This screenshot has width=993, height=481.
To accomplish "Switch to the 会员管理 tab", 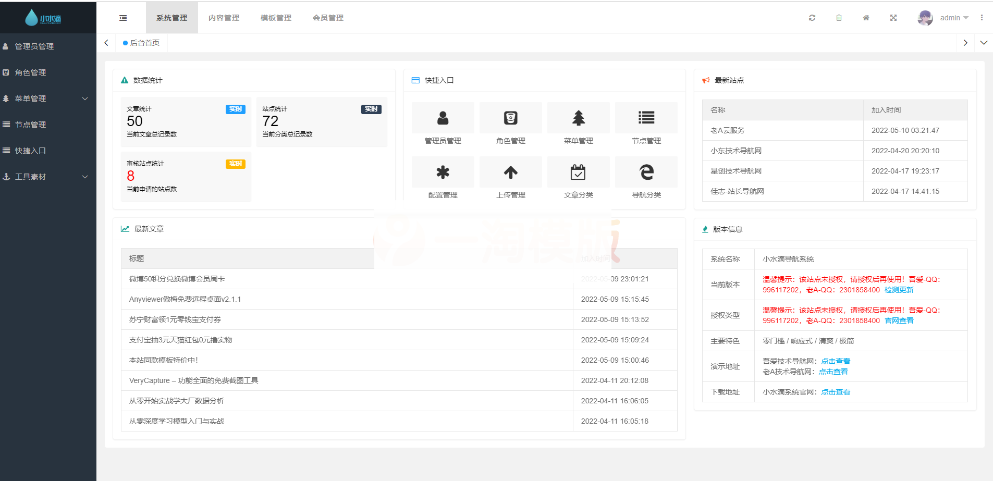I will click(x=328, y=17).
